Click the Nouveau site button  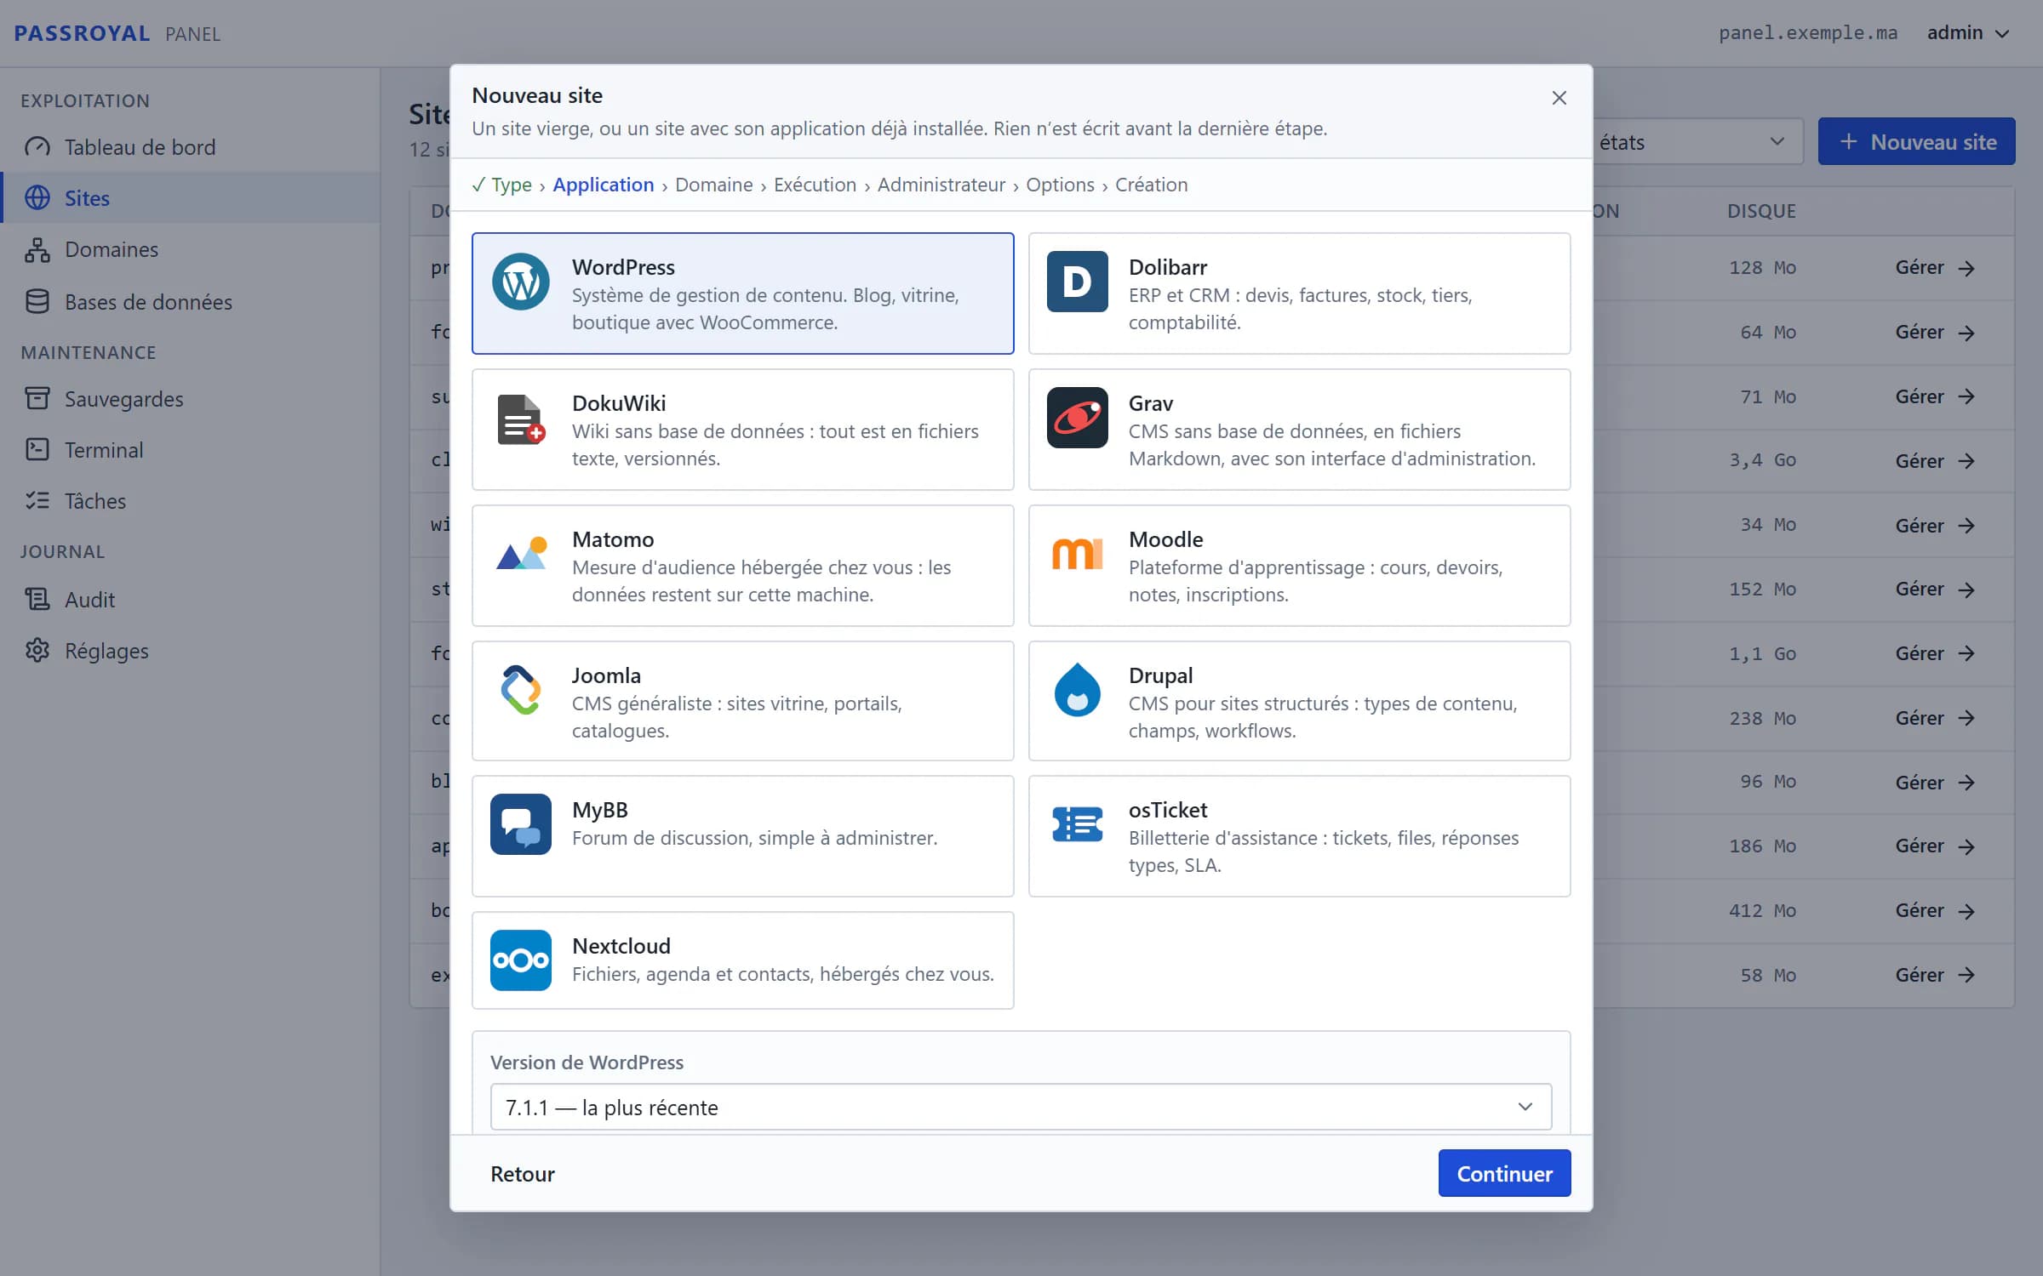pyautogui.click(x=1916, y=141)
